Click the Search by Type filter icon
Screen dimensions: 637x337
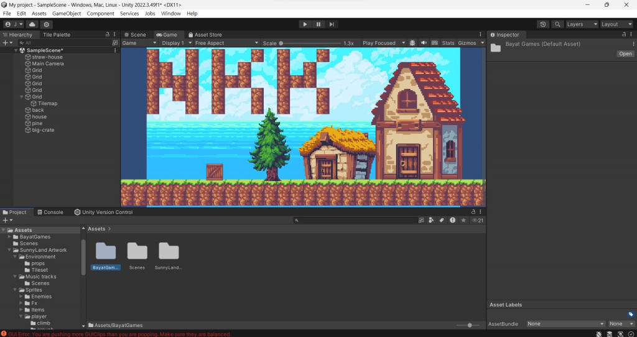pos(432,220)
